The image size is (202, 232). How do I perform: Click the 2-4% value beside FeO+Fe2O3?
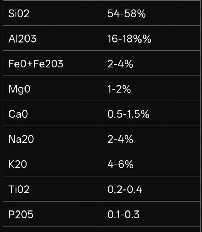tap(151, 63)
